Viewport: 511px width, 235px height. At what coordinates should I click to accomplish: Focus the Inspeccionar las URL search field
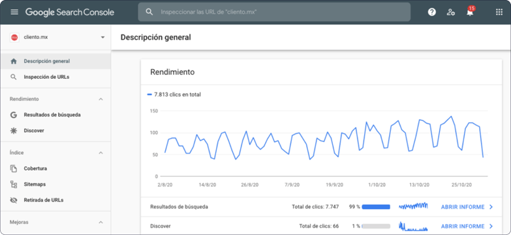click(x=274, y=12)
